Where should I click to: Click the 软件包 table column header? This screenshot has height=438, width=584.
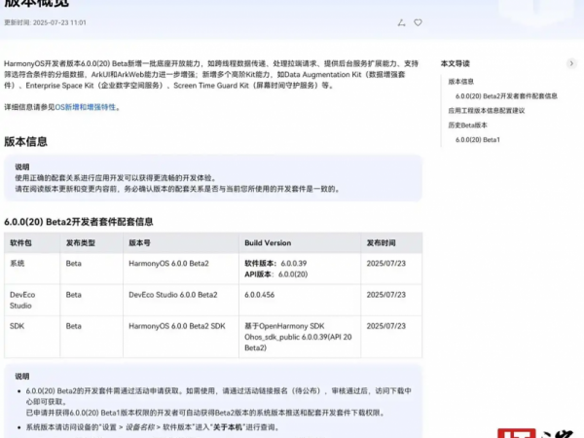21,241
